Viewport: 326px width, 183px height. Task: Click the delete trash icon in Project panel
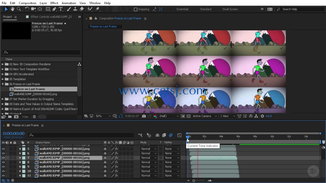(x=34, y=117)
